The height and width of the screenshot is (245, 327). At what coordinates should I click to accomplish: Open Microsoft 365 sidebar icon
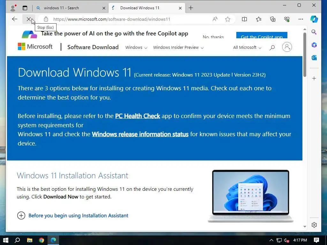click(314, 45)
